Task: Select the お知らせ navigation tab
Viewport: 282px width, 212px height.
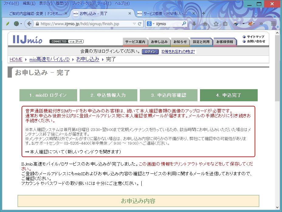Action: coord(180,42)
